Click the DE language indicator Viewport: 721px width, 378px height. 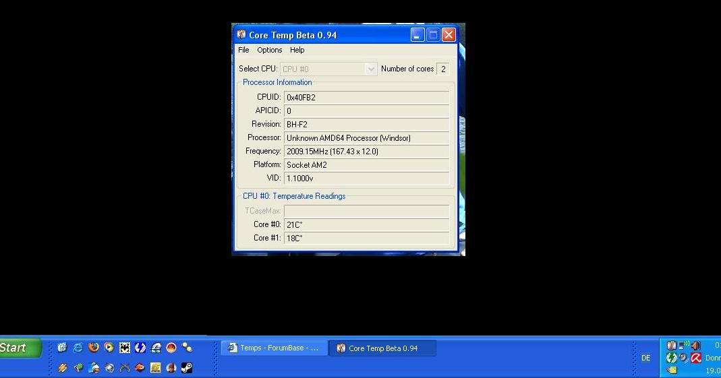(645, 358)
